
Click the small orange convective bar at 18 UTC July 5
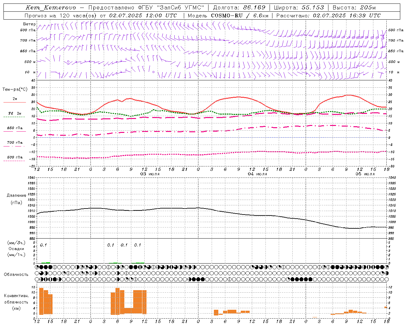(386, 307)
